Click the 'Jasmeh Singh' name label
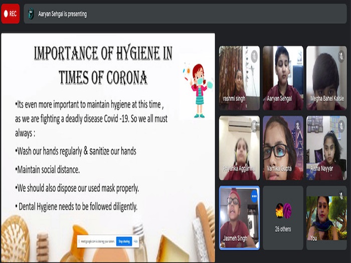The width and height of the screenshot is (351, 263). [x=235, y=238]
